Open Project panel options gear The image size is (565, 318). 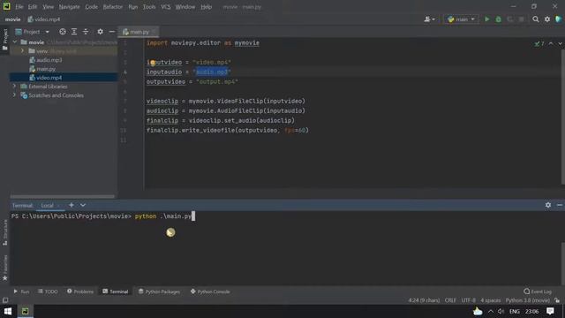(x=100, y=32)
